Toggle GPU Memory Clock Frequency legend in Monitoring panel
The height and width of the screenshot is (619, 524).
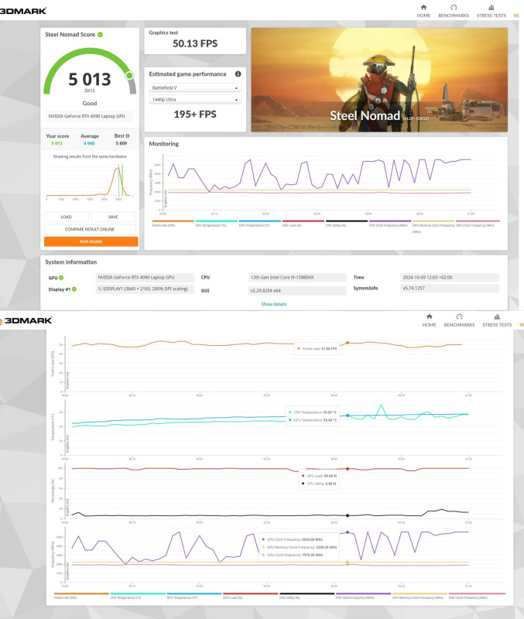coord(433,225)
